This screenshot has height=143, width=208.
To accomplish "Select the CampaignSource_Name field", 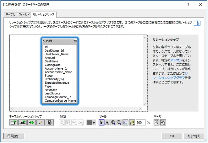I will [60, 101].
